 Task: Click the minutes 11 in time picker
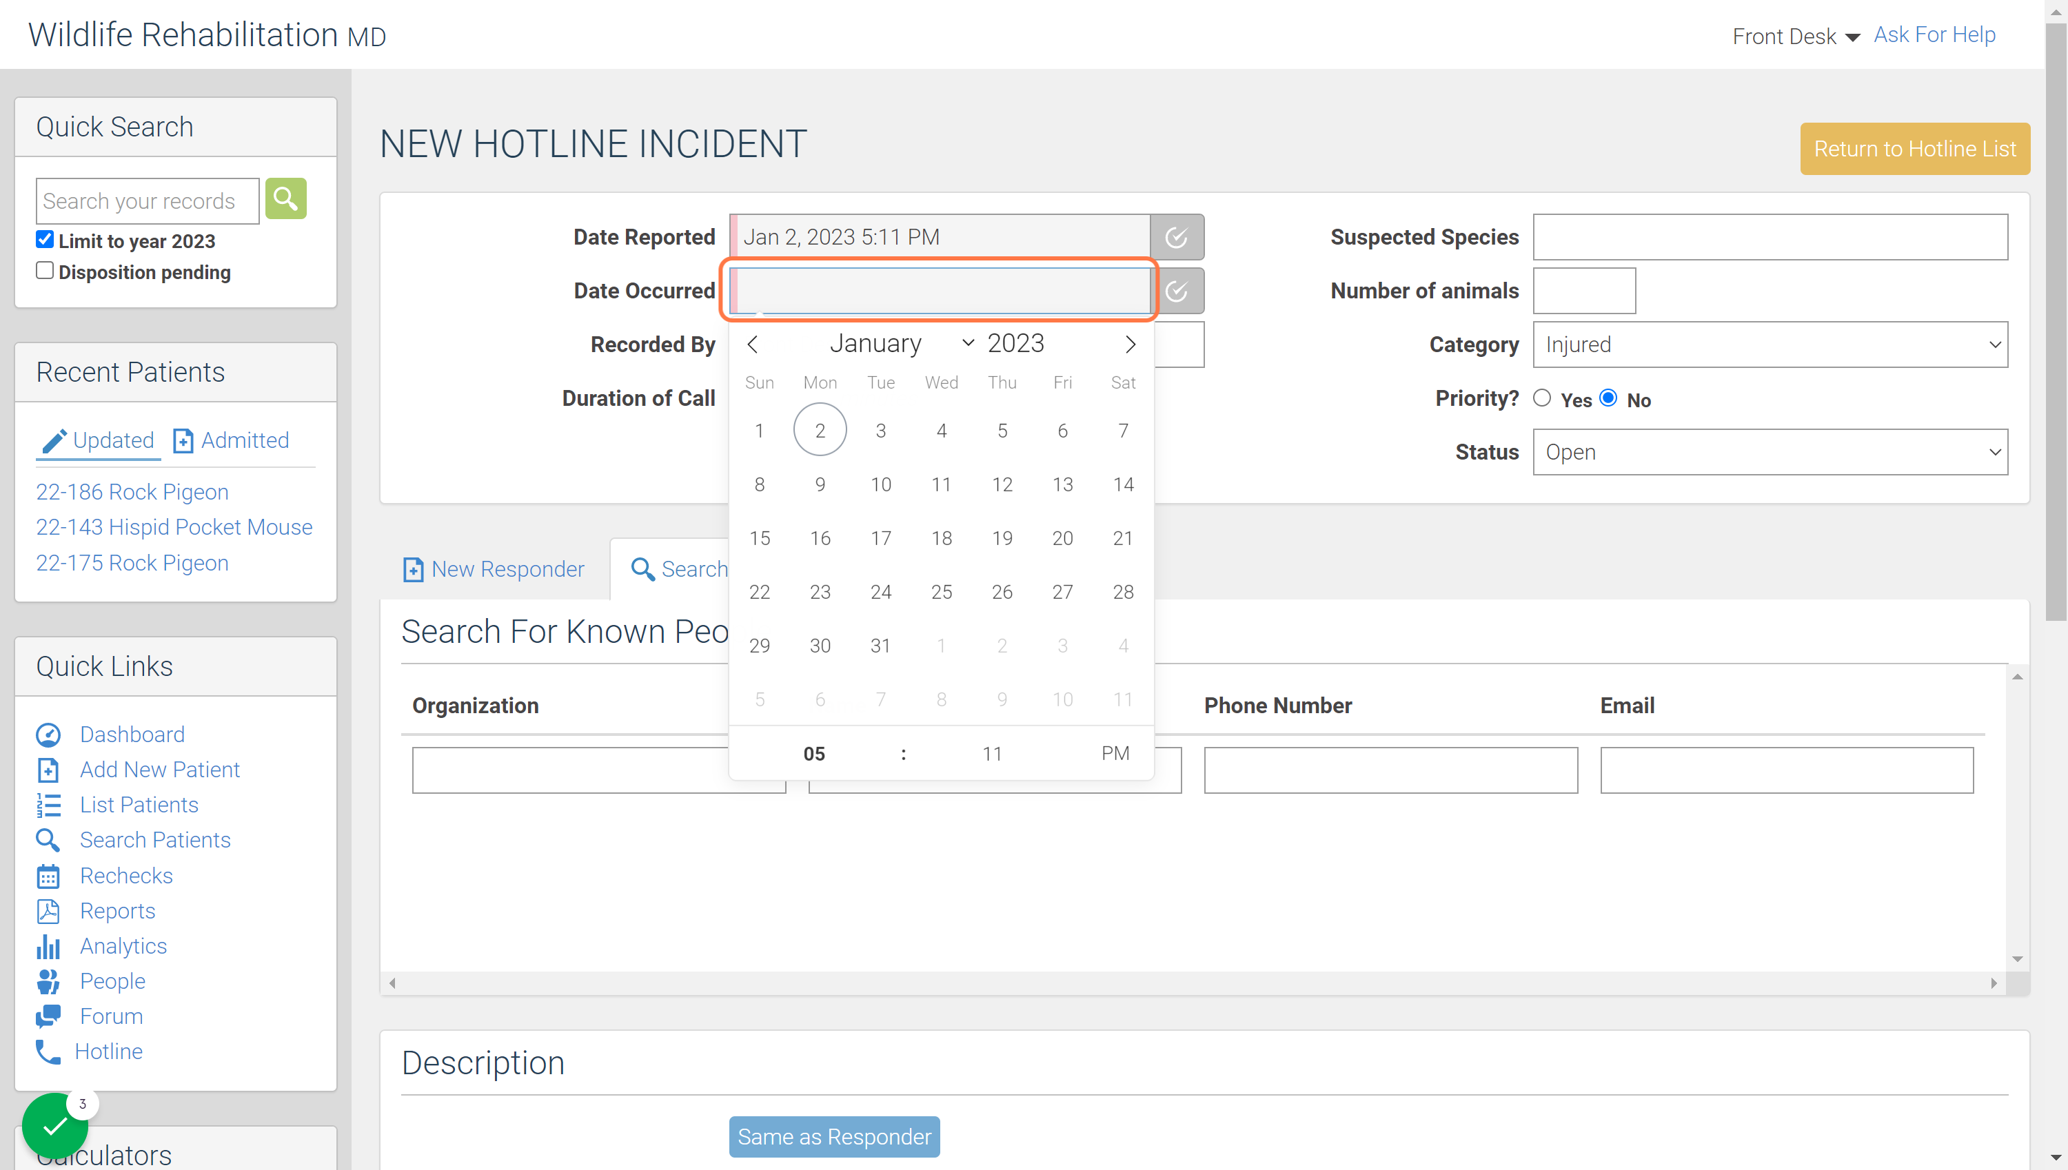[x=992, y=754]
